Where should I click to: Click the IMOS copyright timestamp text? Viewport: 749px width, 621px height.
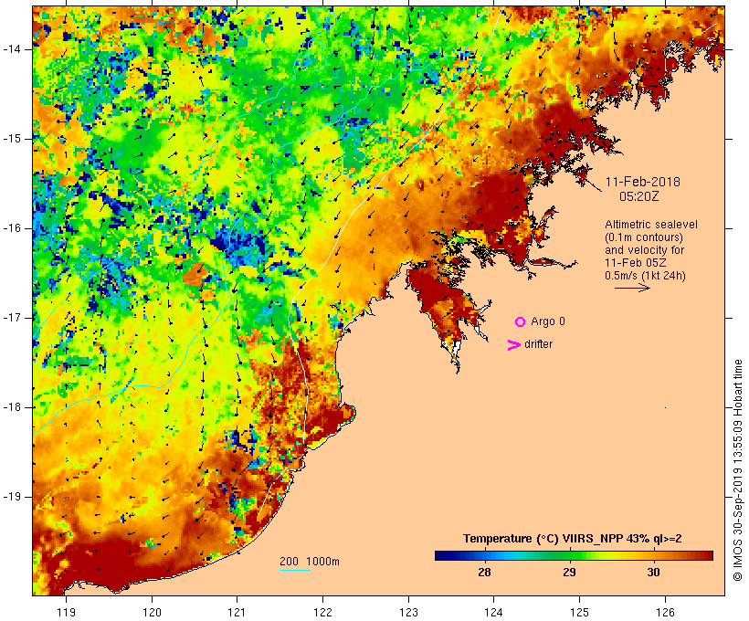click(x=737, y=470)
